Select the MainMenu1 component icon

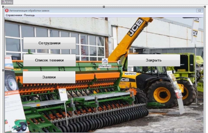(x=131, y=69)
